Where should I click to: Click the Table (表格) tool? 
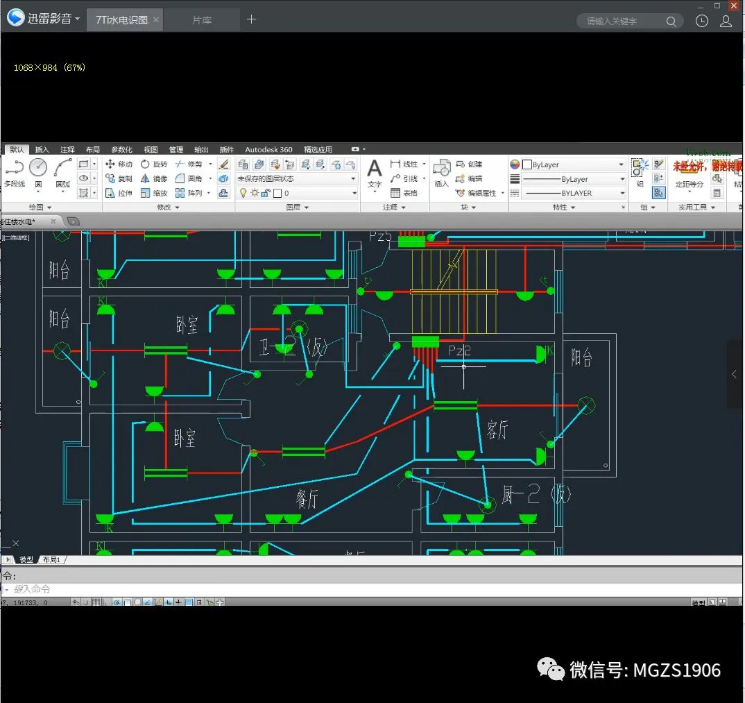(x=404, y=193)
